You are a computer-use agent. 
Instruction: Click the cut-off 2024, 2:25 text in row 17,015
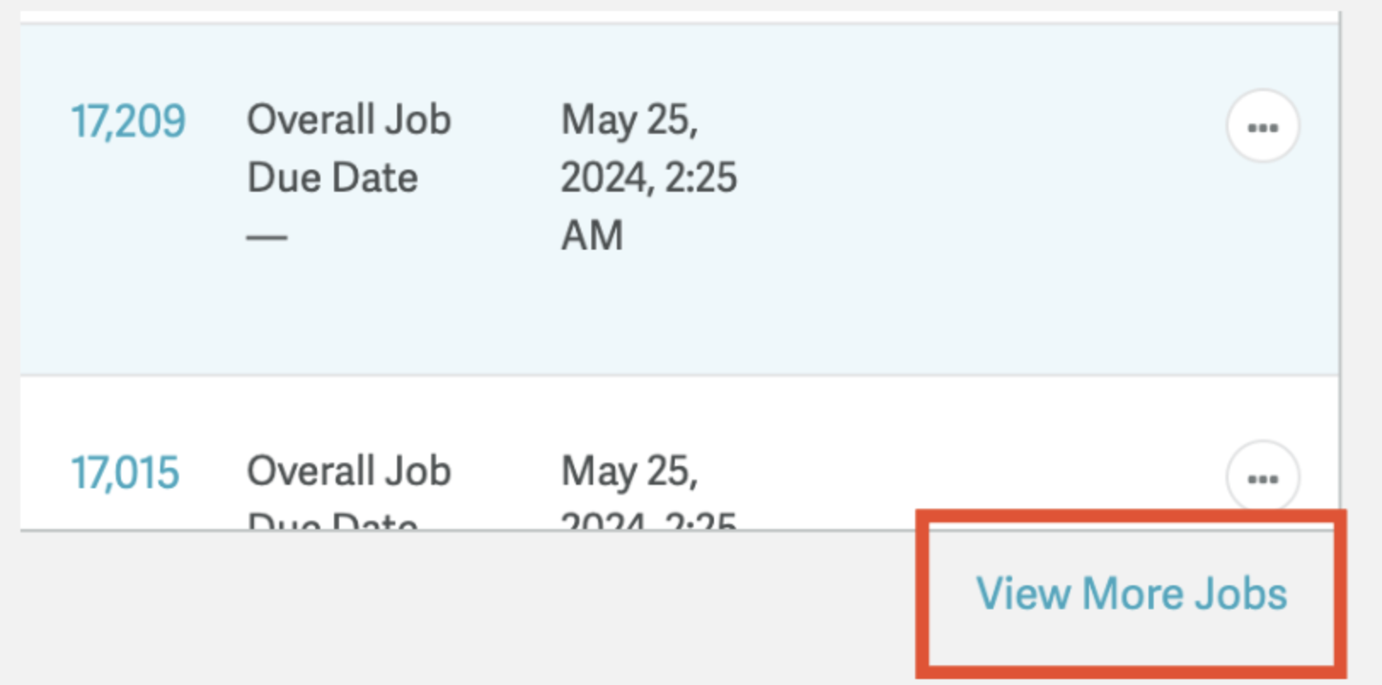tap(649, 520)
